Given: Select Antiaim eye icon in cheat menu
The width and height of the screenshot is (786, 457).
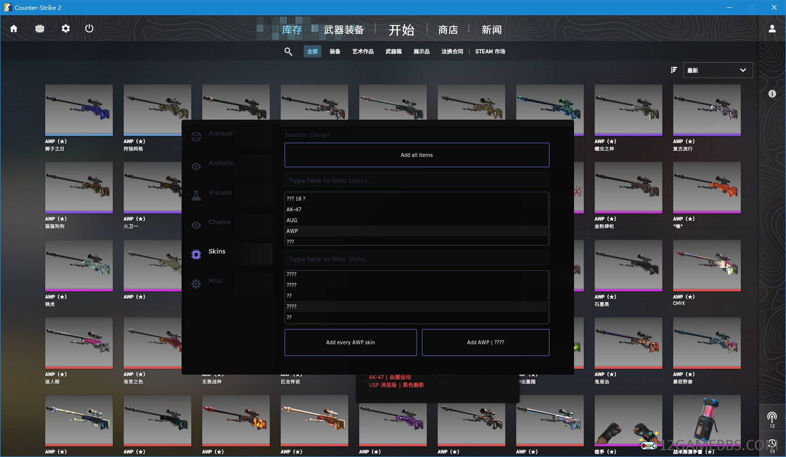Looking at the screenshot, I should click(x=196, y=166).
